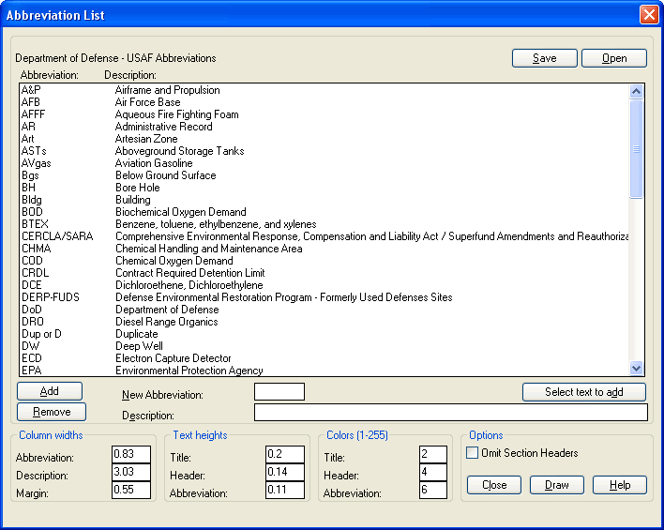Viewport: 664px width, 530px height.
Task: Click the New Abbreviation input field
Action: [279, 391]
